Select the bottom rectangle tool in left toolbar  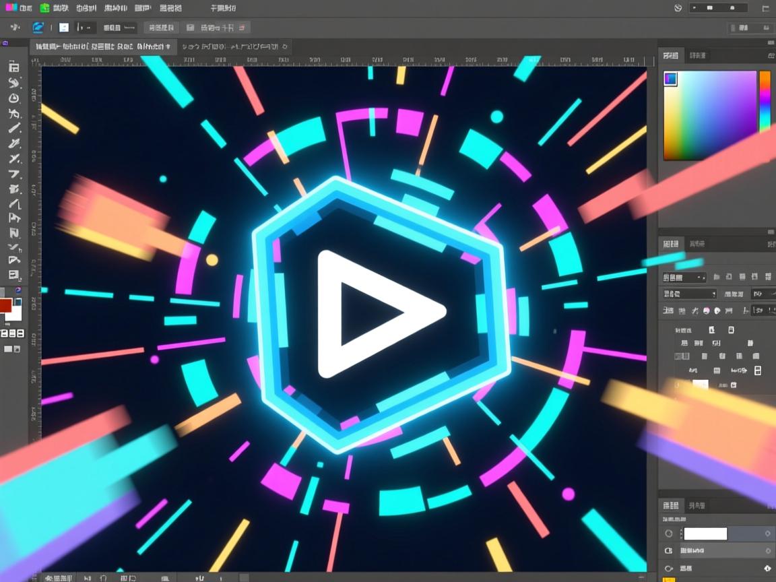pos(13,274)
